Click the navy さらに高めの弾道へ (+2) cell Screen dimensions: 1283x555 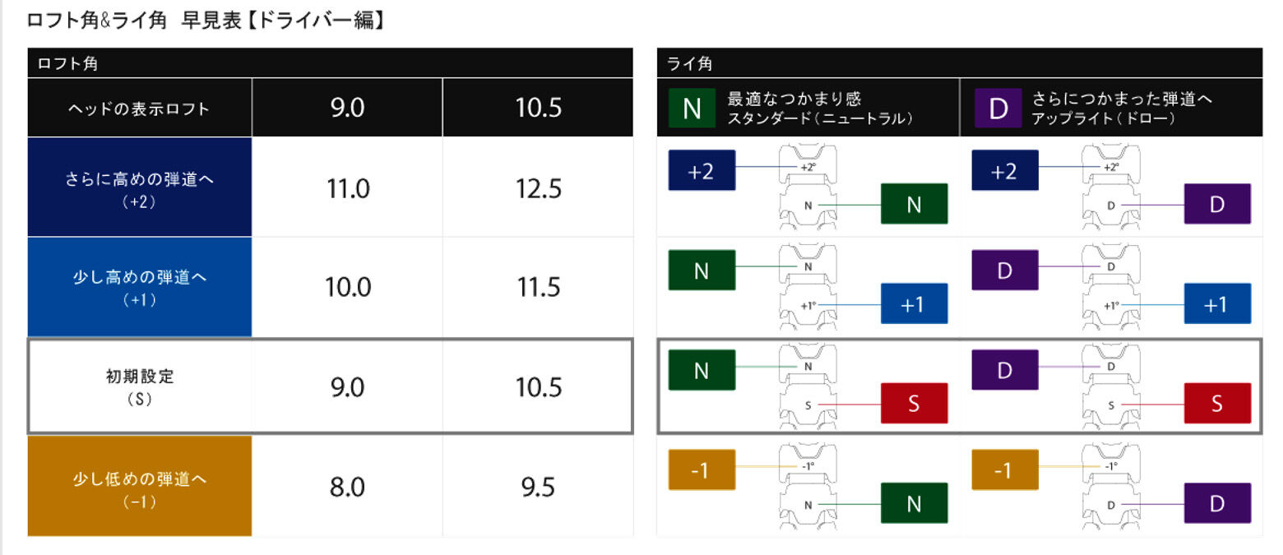[140, 187]
